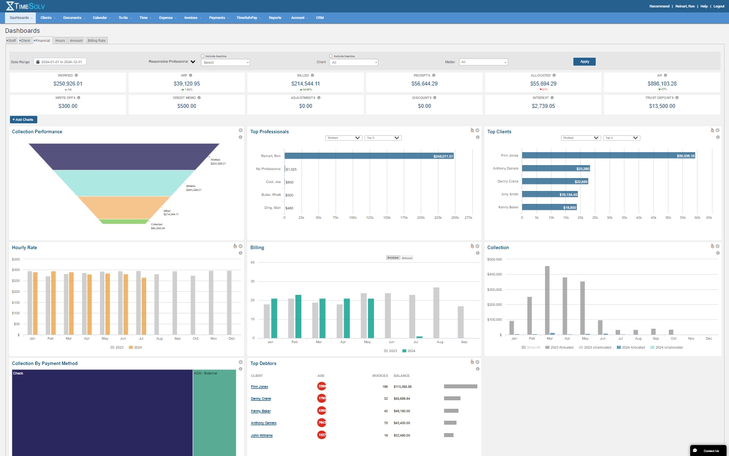Open Top Professionals chart settings gear
The width and height of the screenshot is (729, 456).
(x=477, y=130)
